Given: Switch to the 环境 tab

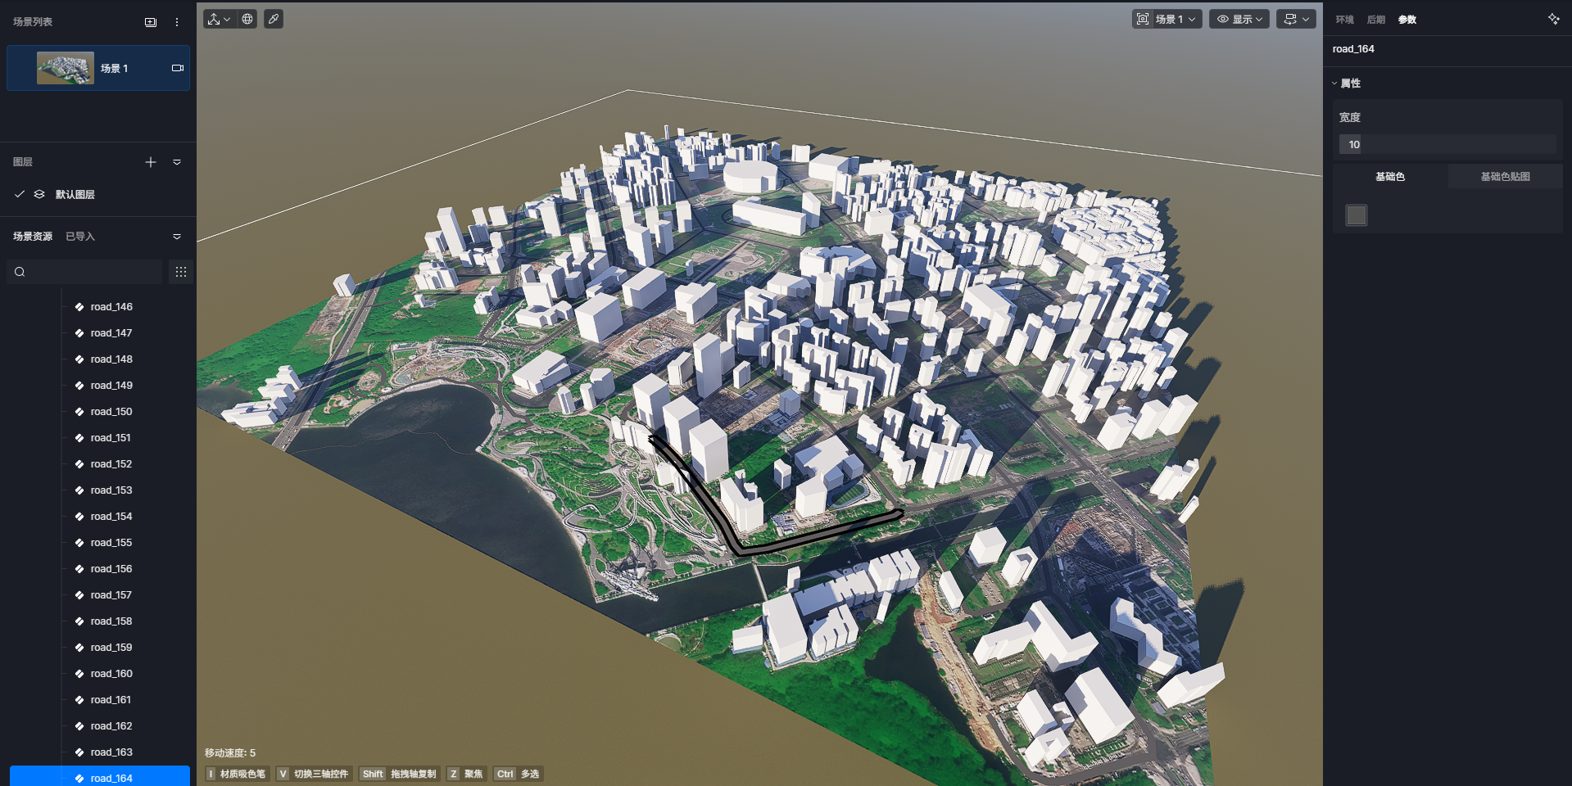Looking at the screenshot, I should [1344, 20].
